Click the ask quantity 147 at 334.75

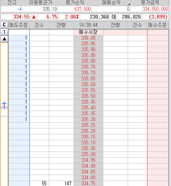coord(68,183)
